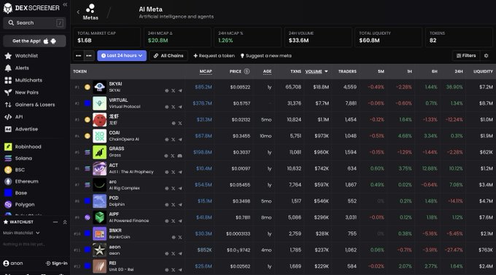Click the second row-density toggle button
Viewport: 496px width, 275px height.
point(89,56)
